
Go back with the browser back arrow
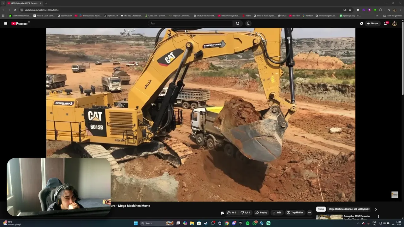click(x=3, y=10)
